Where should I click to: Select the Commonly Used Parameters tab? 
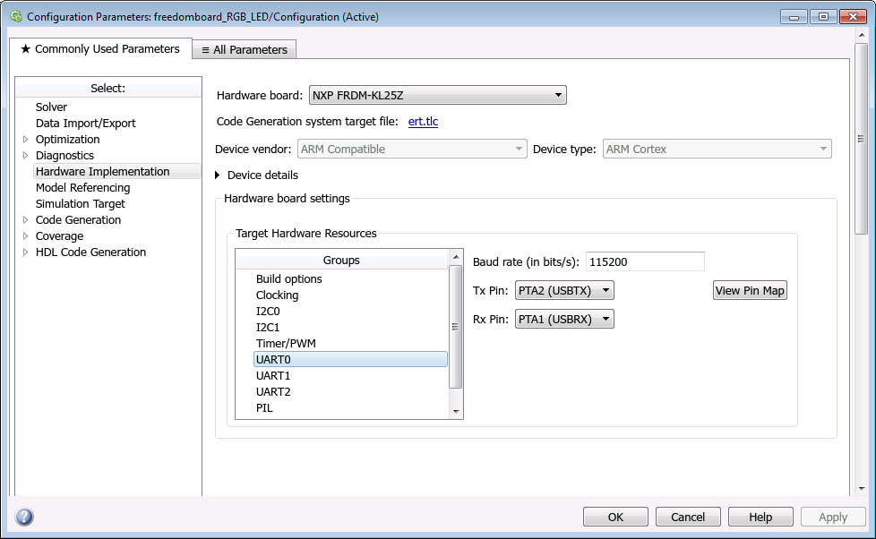[x=99, y=49]
